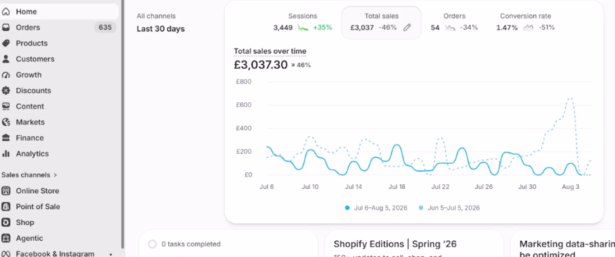Click the -51% conversion change
Viewport: 615px width, 257px height.
[x=546, y=27]
